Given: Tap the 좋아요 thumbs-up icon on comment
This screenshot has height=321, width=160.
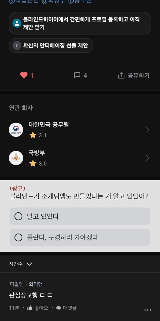Looking at the screenshot, I should pyautogui.click(x=30, y=308).
